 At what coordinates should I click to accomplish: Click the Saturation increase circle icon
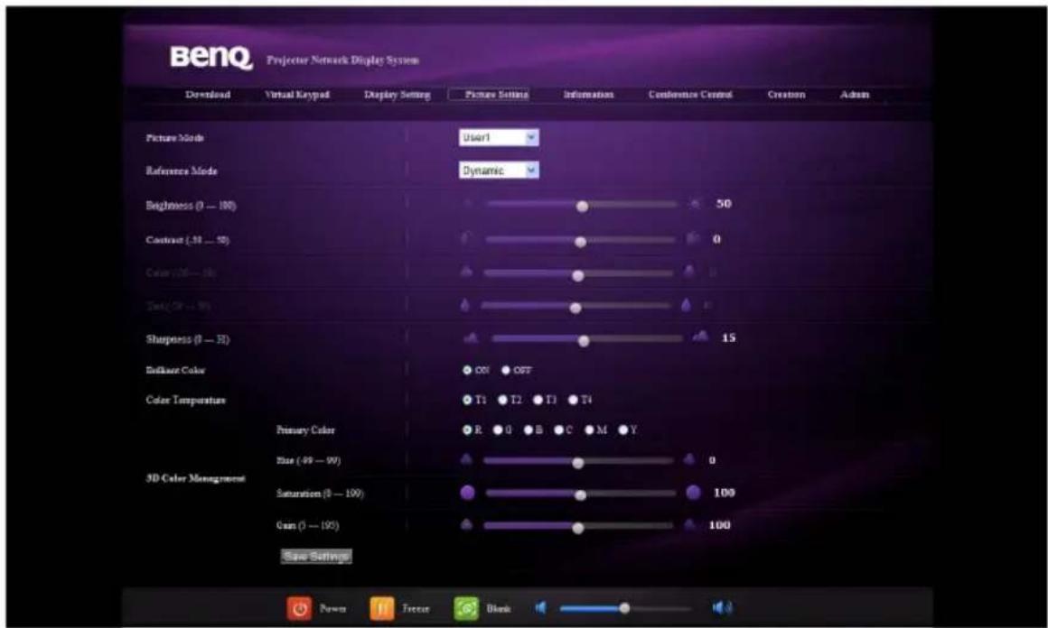click(693, 493)
